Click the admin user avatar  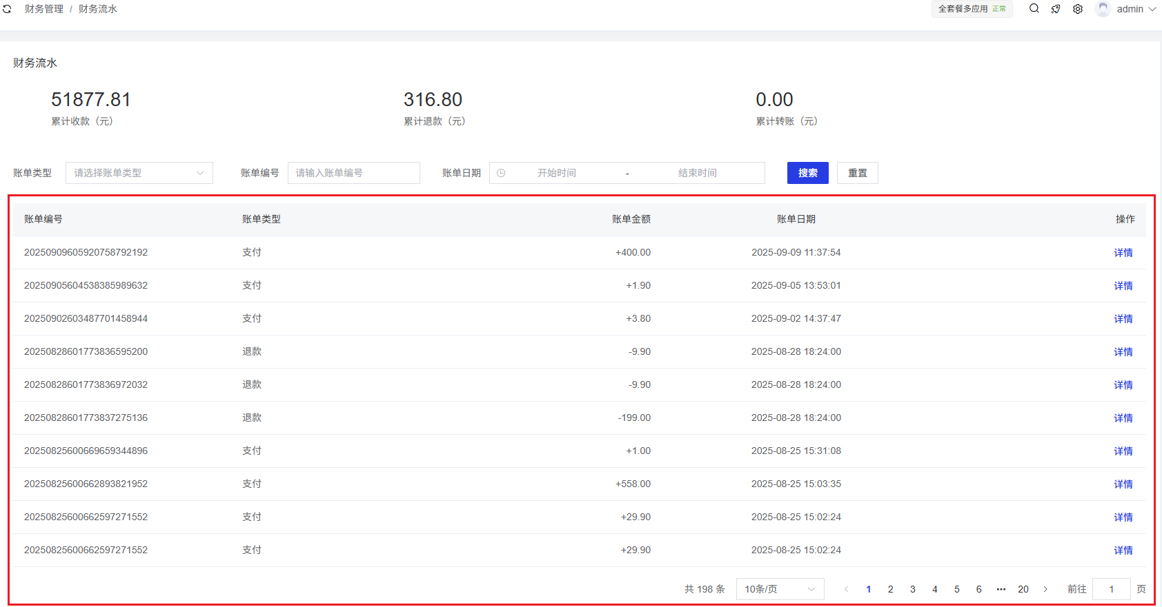tap(1103, 9)
